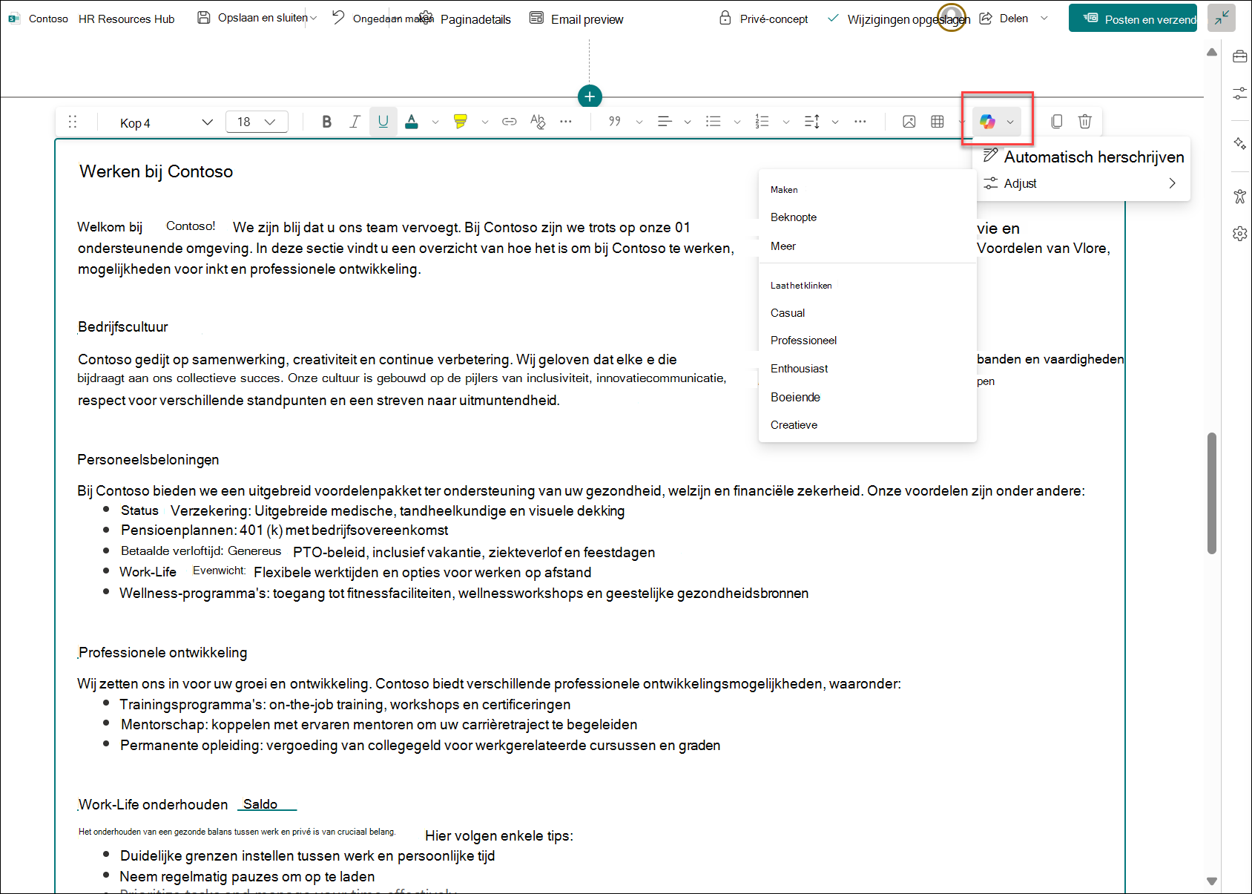The image size is (1252, 894).
Task: Click scrollbar down arrow
Action: (x=1212, y=881)
